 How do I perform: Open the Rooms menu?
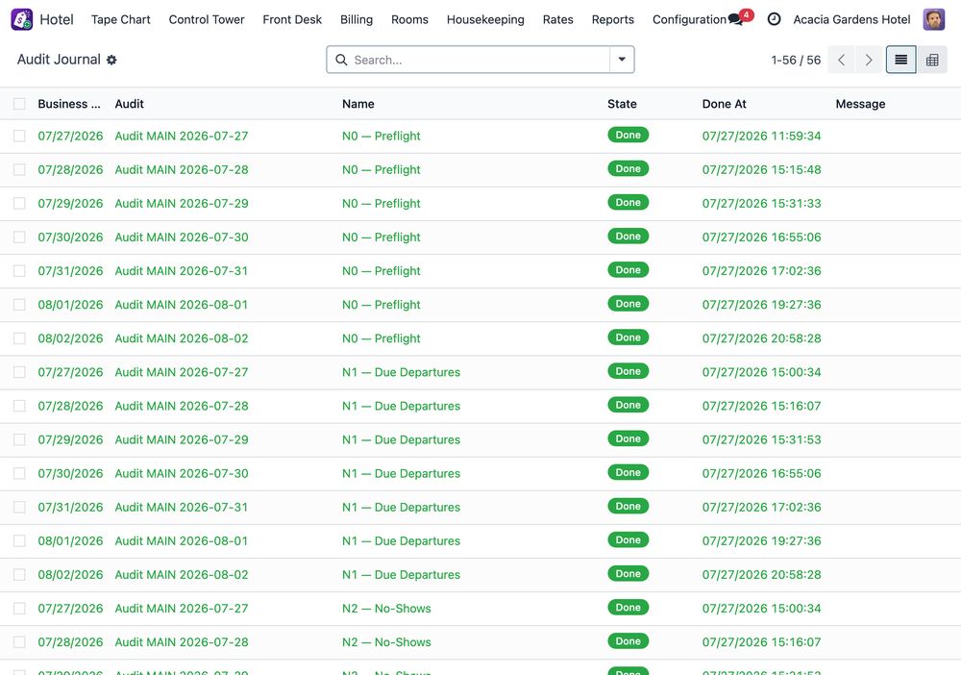[x=409, y=19]
